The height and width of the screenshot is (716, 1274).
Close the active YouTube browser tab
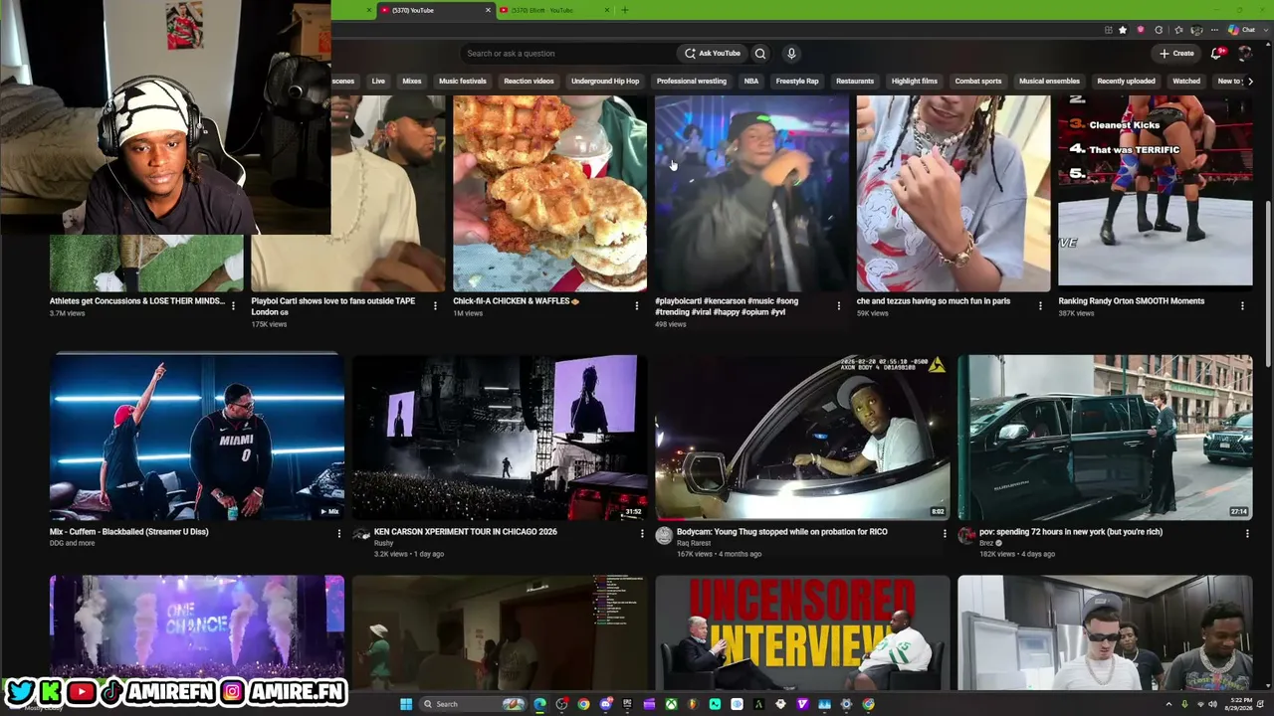(488, 10)
